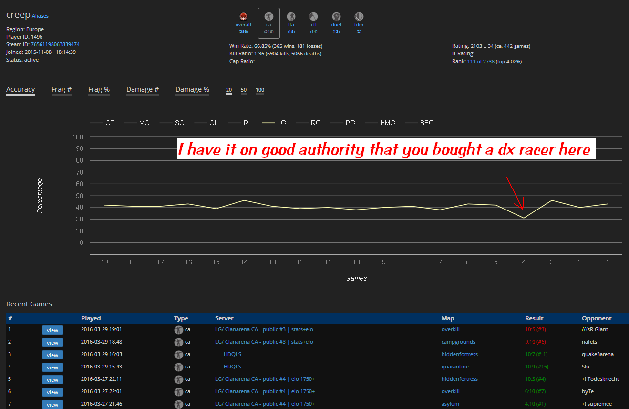This screenshot has width=629, height=409.
Task: Toggle the BFG weapon series in legend
Action: [x=420, y=123]
